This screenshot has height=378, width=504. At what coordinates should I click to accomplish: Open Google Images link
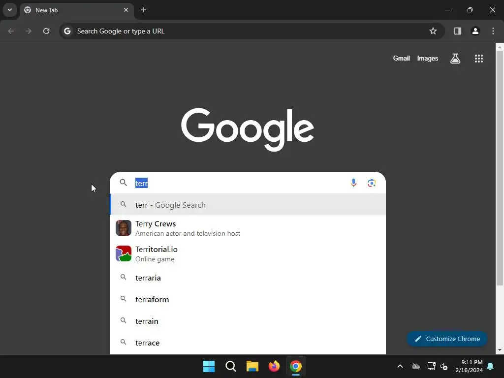[x=428, y=59]
